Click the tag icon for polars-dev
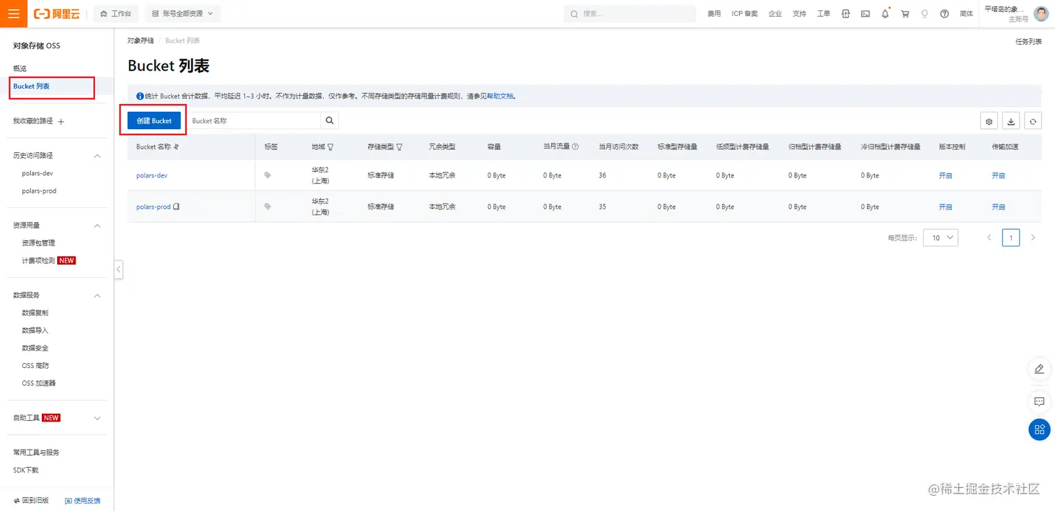The image size is (1055, 511). [x=267, y=175]
